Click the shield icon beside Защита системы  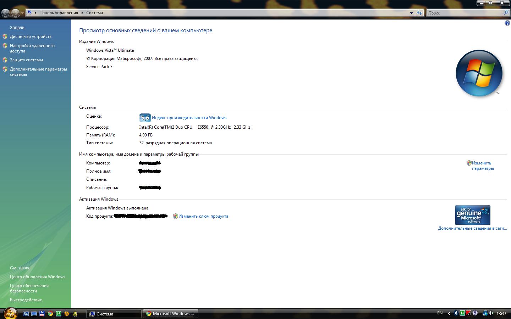point(5,60)
